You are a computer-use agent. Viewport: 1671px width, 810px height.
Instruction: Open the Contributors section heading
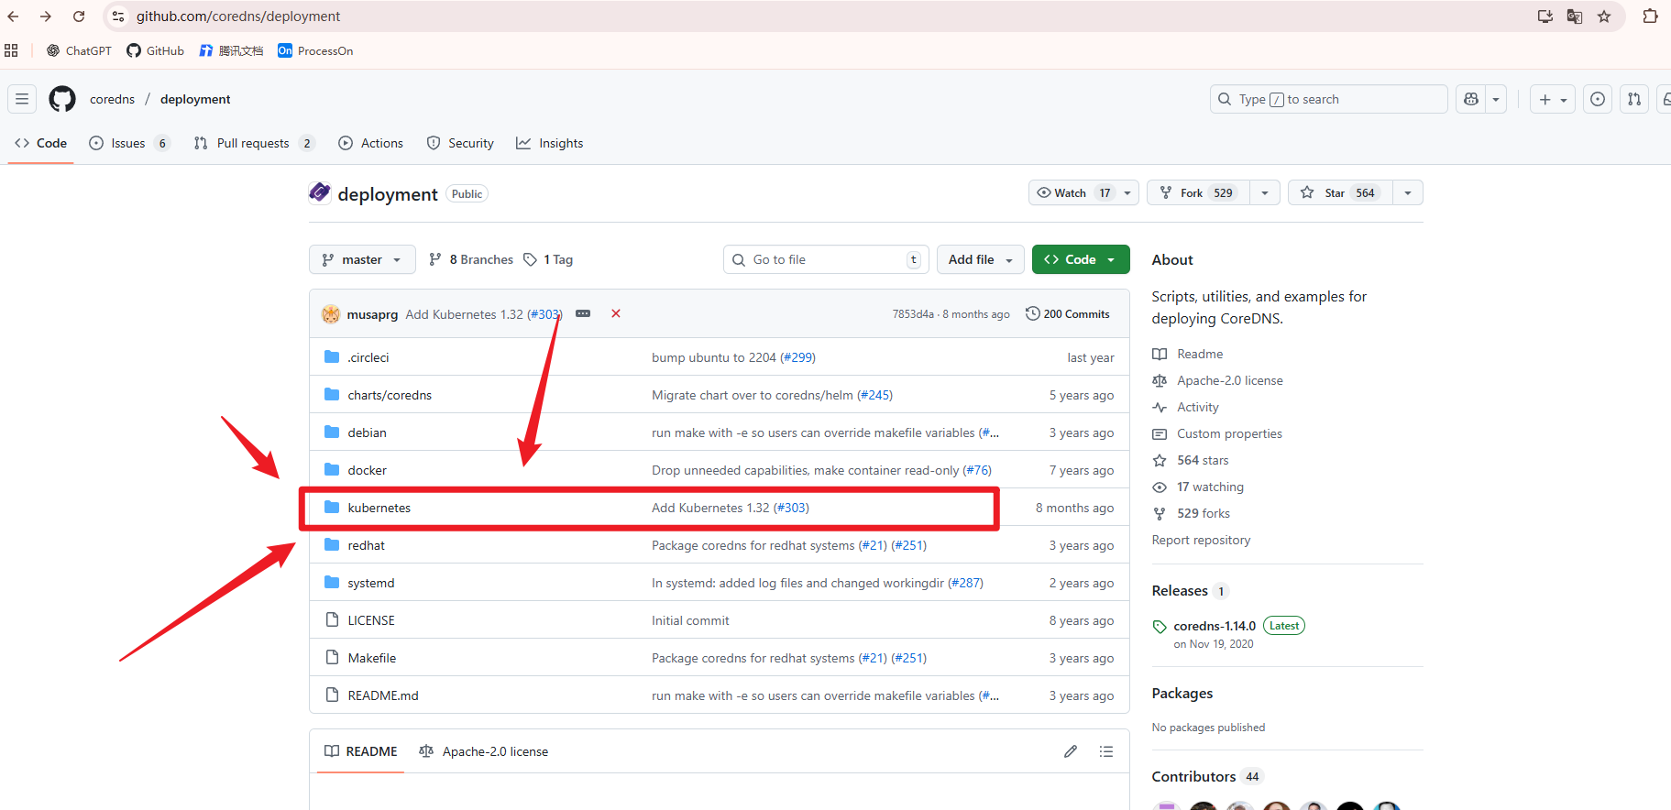[1193, 776]
